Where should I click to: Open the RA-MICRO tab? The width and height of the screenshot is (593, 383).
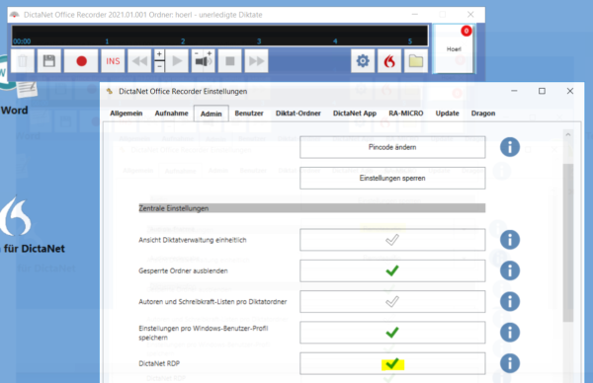(x=406, y=114)
